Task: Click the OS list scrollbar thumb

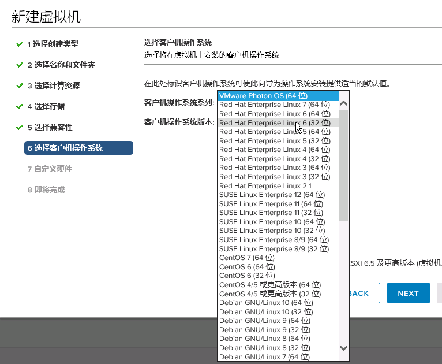Action: click(343, 165)
